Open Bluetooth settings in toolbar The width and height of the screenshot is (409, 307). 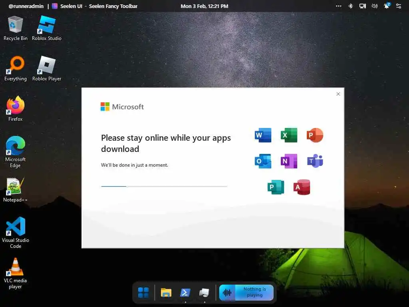[351, 6]
